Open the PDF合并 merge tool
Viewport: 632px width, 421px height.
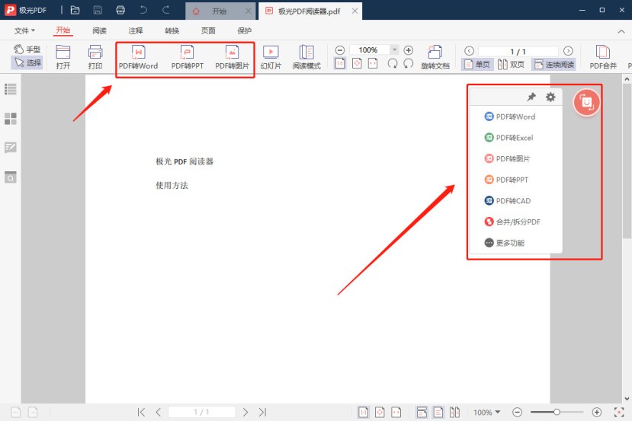(603, 57)
